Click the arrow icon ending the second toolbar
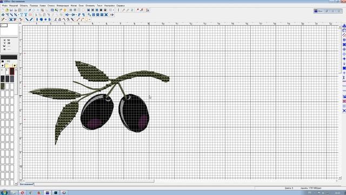The image size is (346, 195). pos(112,15)
